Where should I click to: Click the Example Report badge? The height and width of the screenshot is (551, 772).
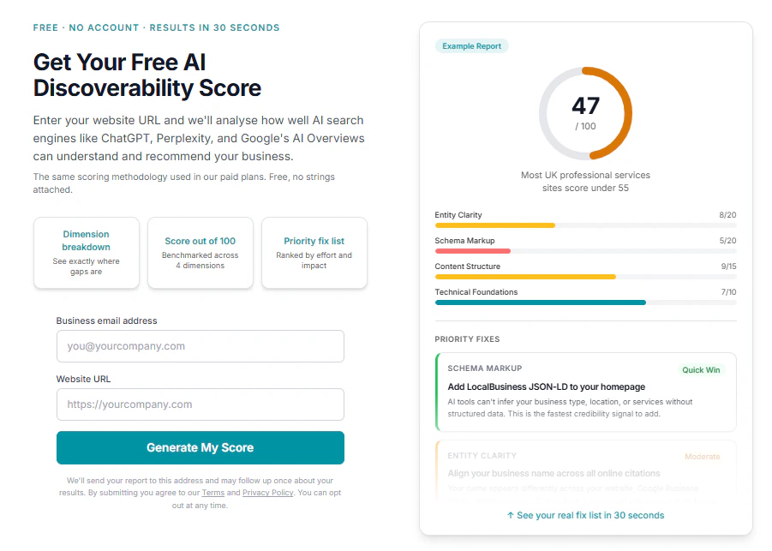472,45
